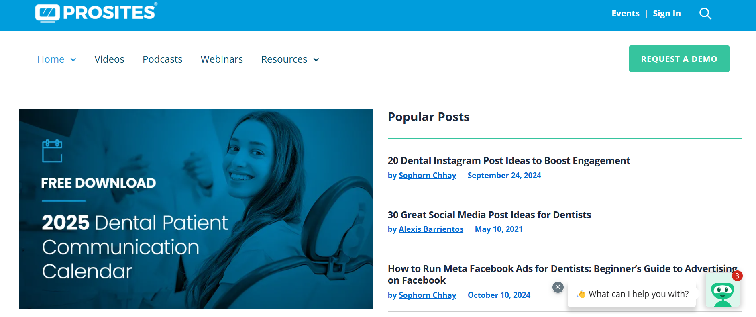Expand the Resources dropdown arrow
This screenshot has height=317, width=756.
point(316,60)
